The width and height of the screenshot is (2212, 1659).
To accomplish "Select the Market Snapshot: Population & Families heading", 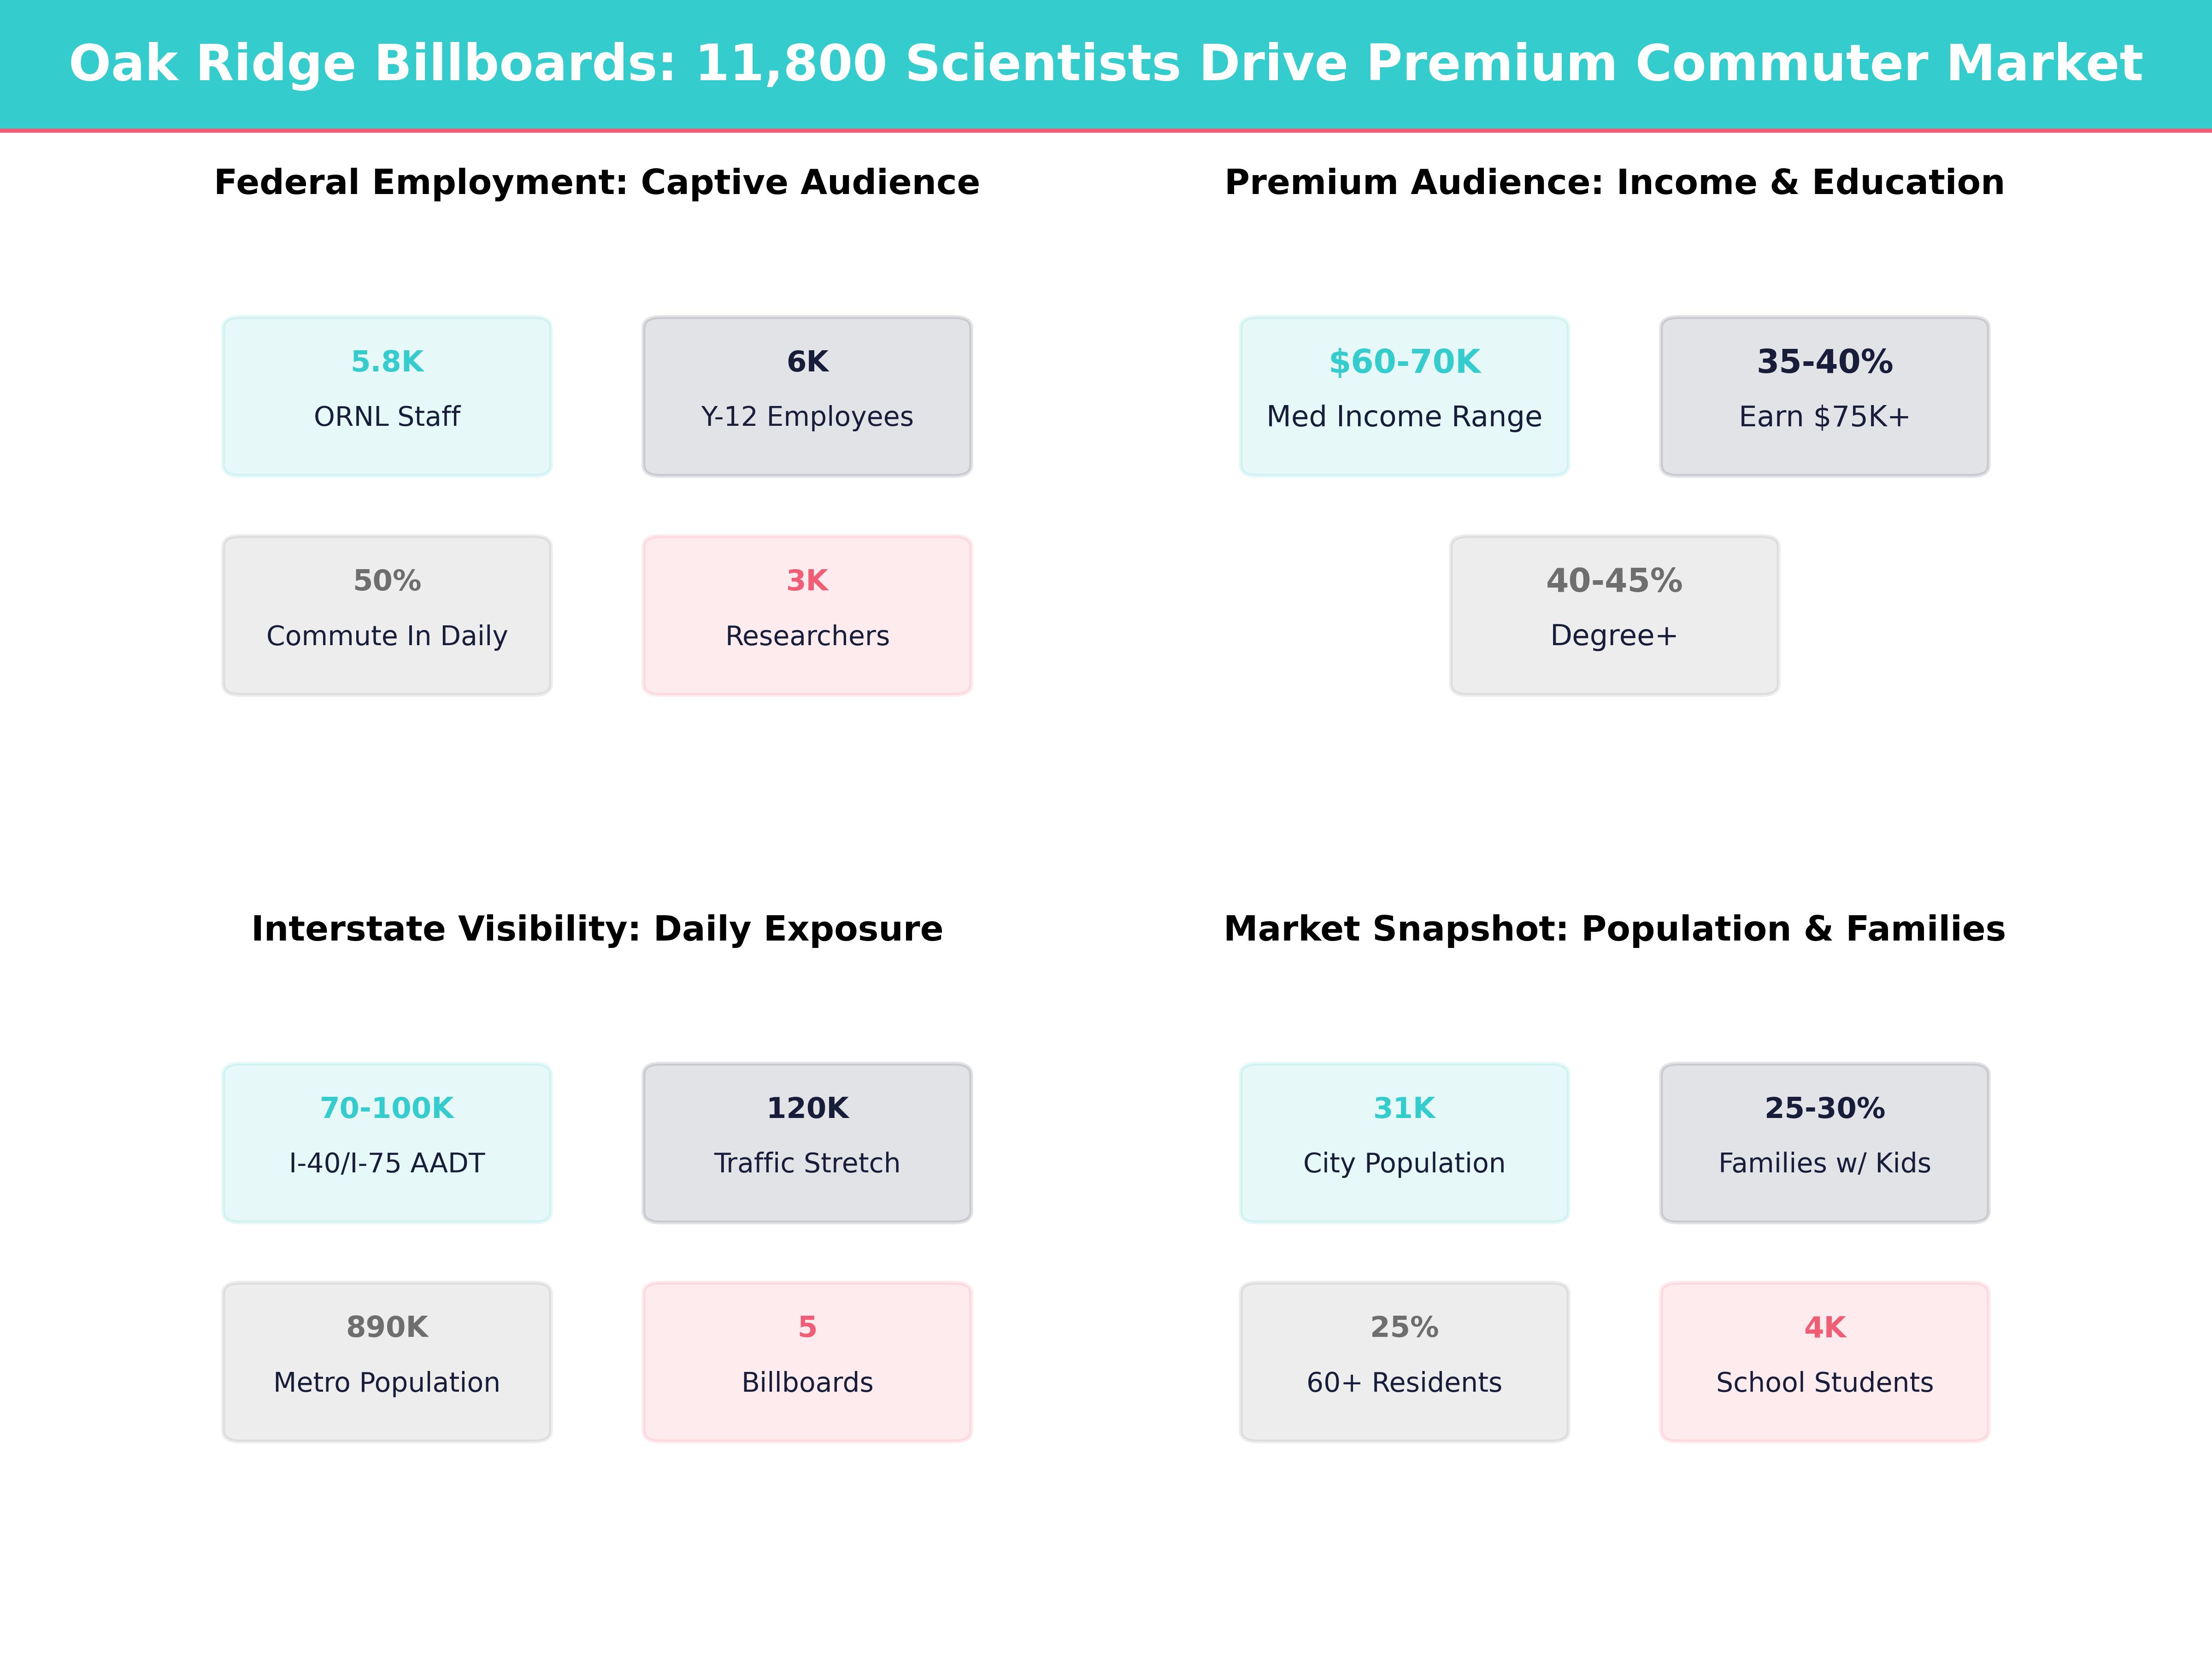I will tap(1614, 928).
